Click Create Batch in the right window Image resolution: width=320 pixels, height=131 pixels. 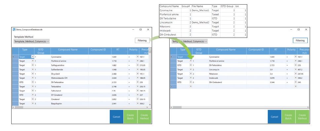coord(288,117)
